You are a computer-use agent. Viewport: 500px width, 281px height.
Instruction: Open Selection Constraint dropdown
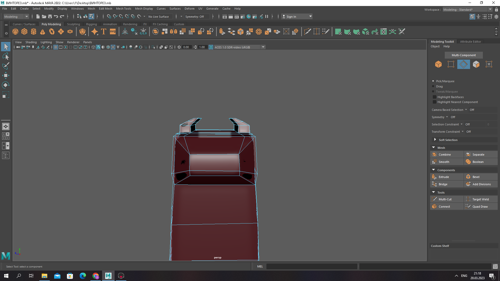pos(447,124)
